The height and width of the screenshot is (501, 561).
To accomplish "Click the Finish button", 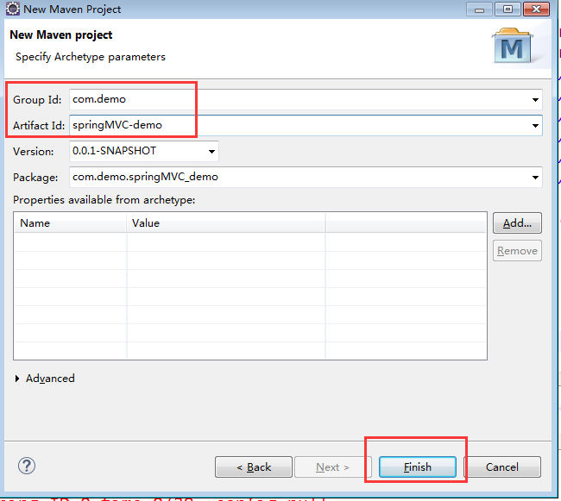I will 418,467.
